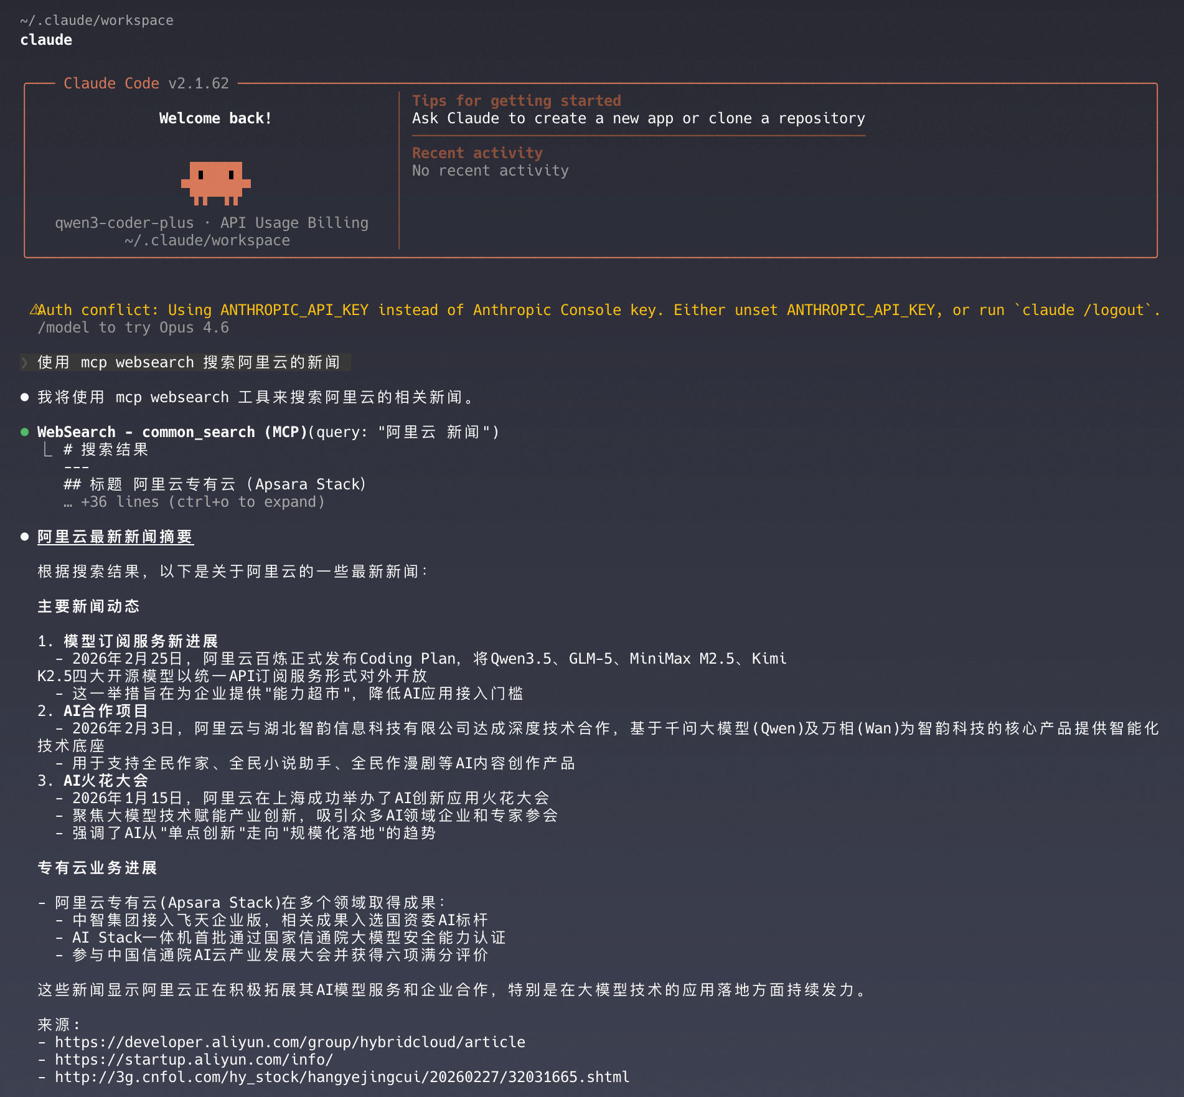Click the '1. 模型订阅服务新进展' item
Viewport: 1184px width, 1097px height.
pos(128,641)
